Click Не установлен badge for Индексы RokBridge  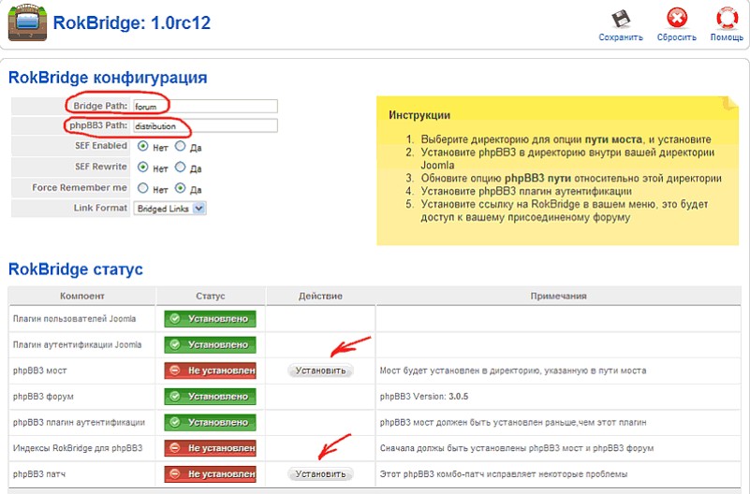pos(210,448)
